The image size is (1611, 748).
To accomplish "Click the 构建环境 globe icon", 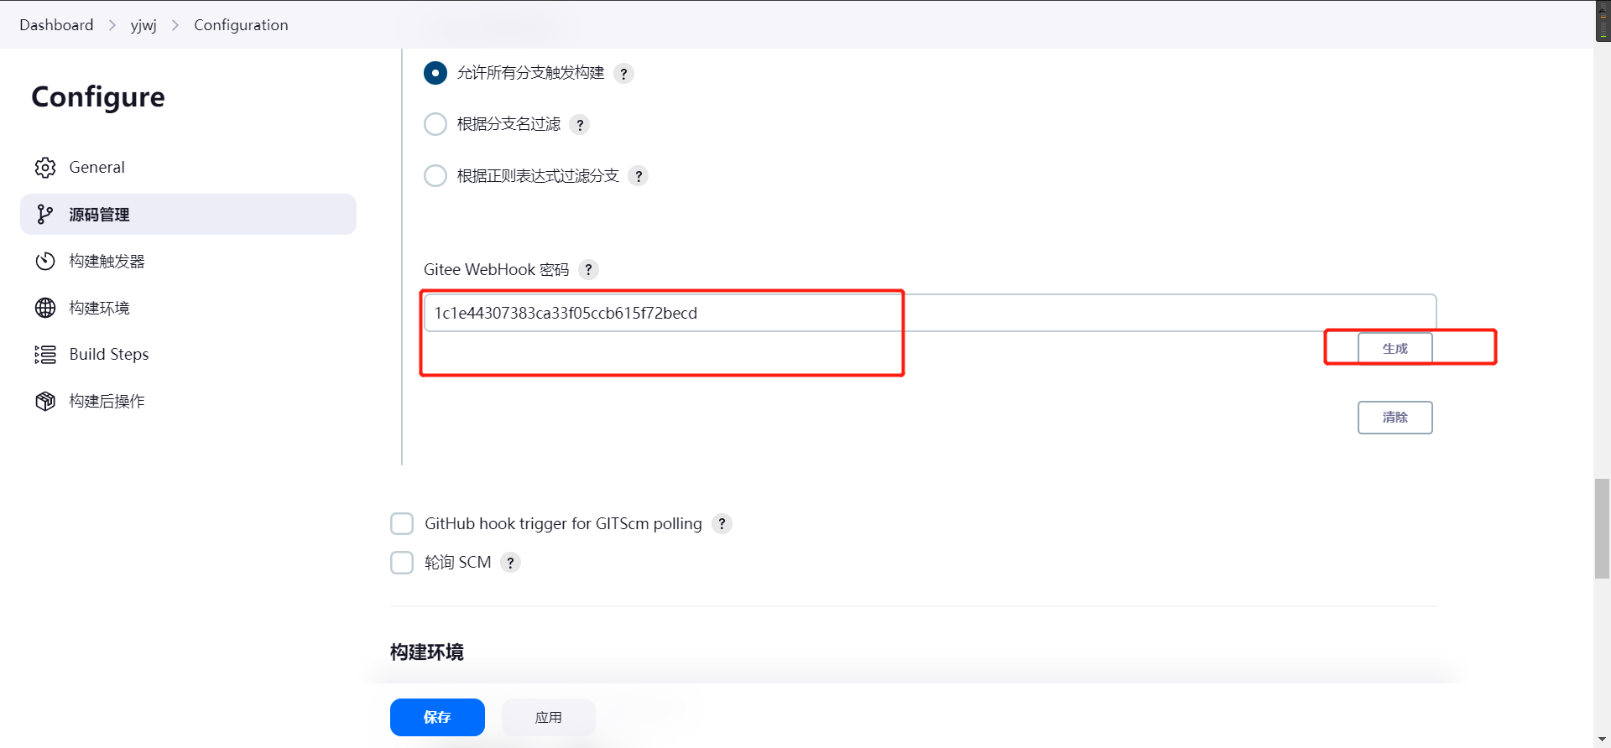I will click(45, 308).
